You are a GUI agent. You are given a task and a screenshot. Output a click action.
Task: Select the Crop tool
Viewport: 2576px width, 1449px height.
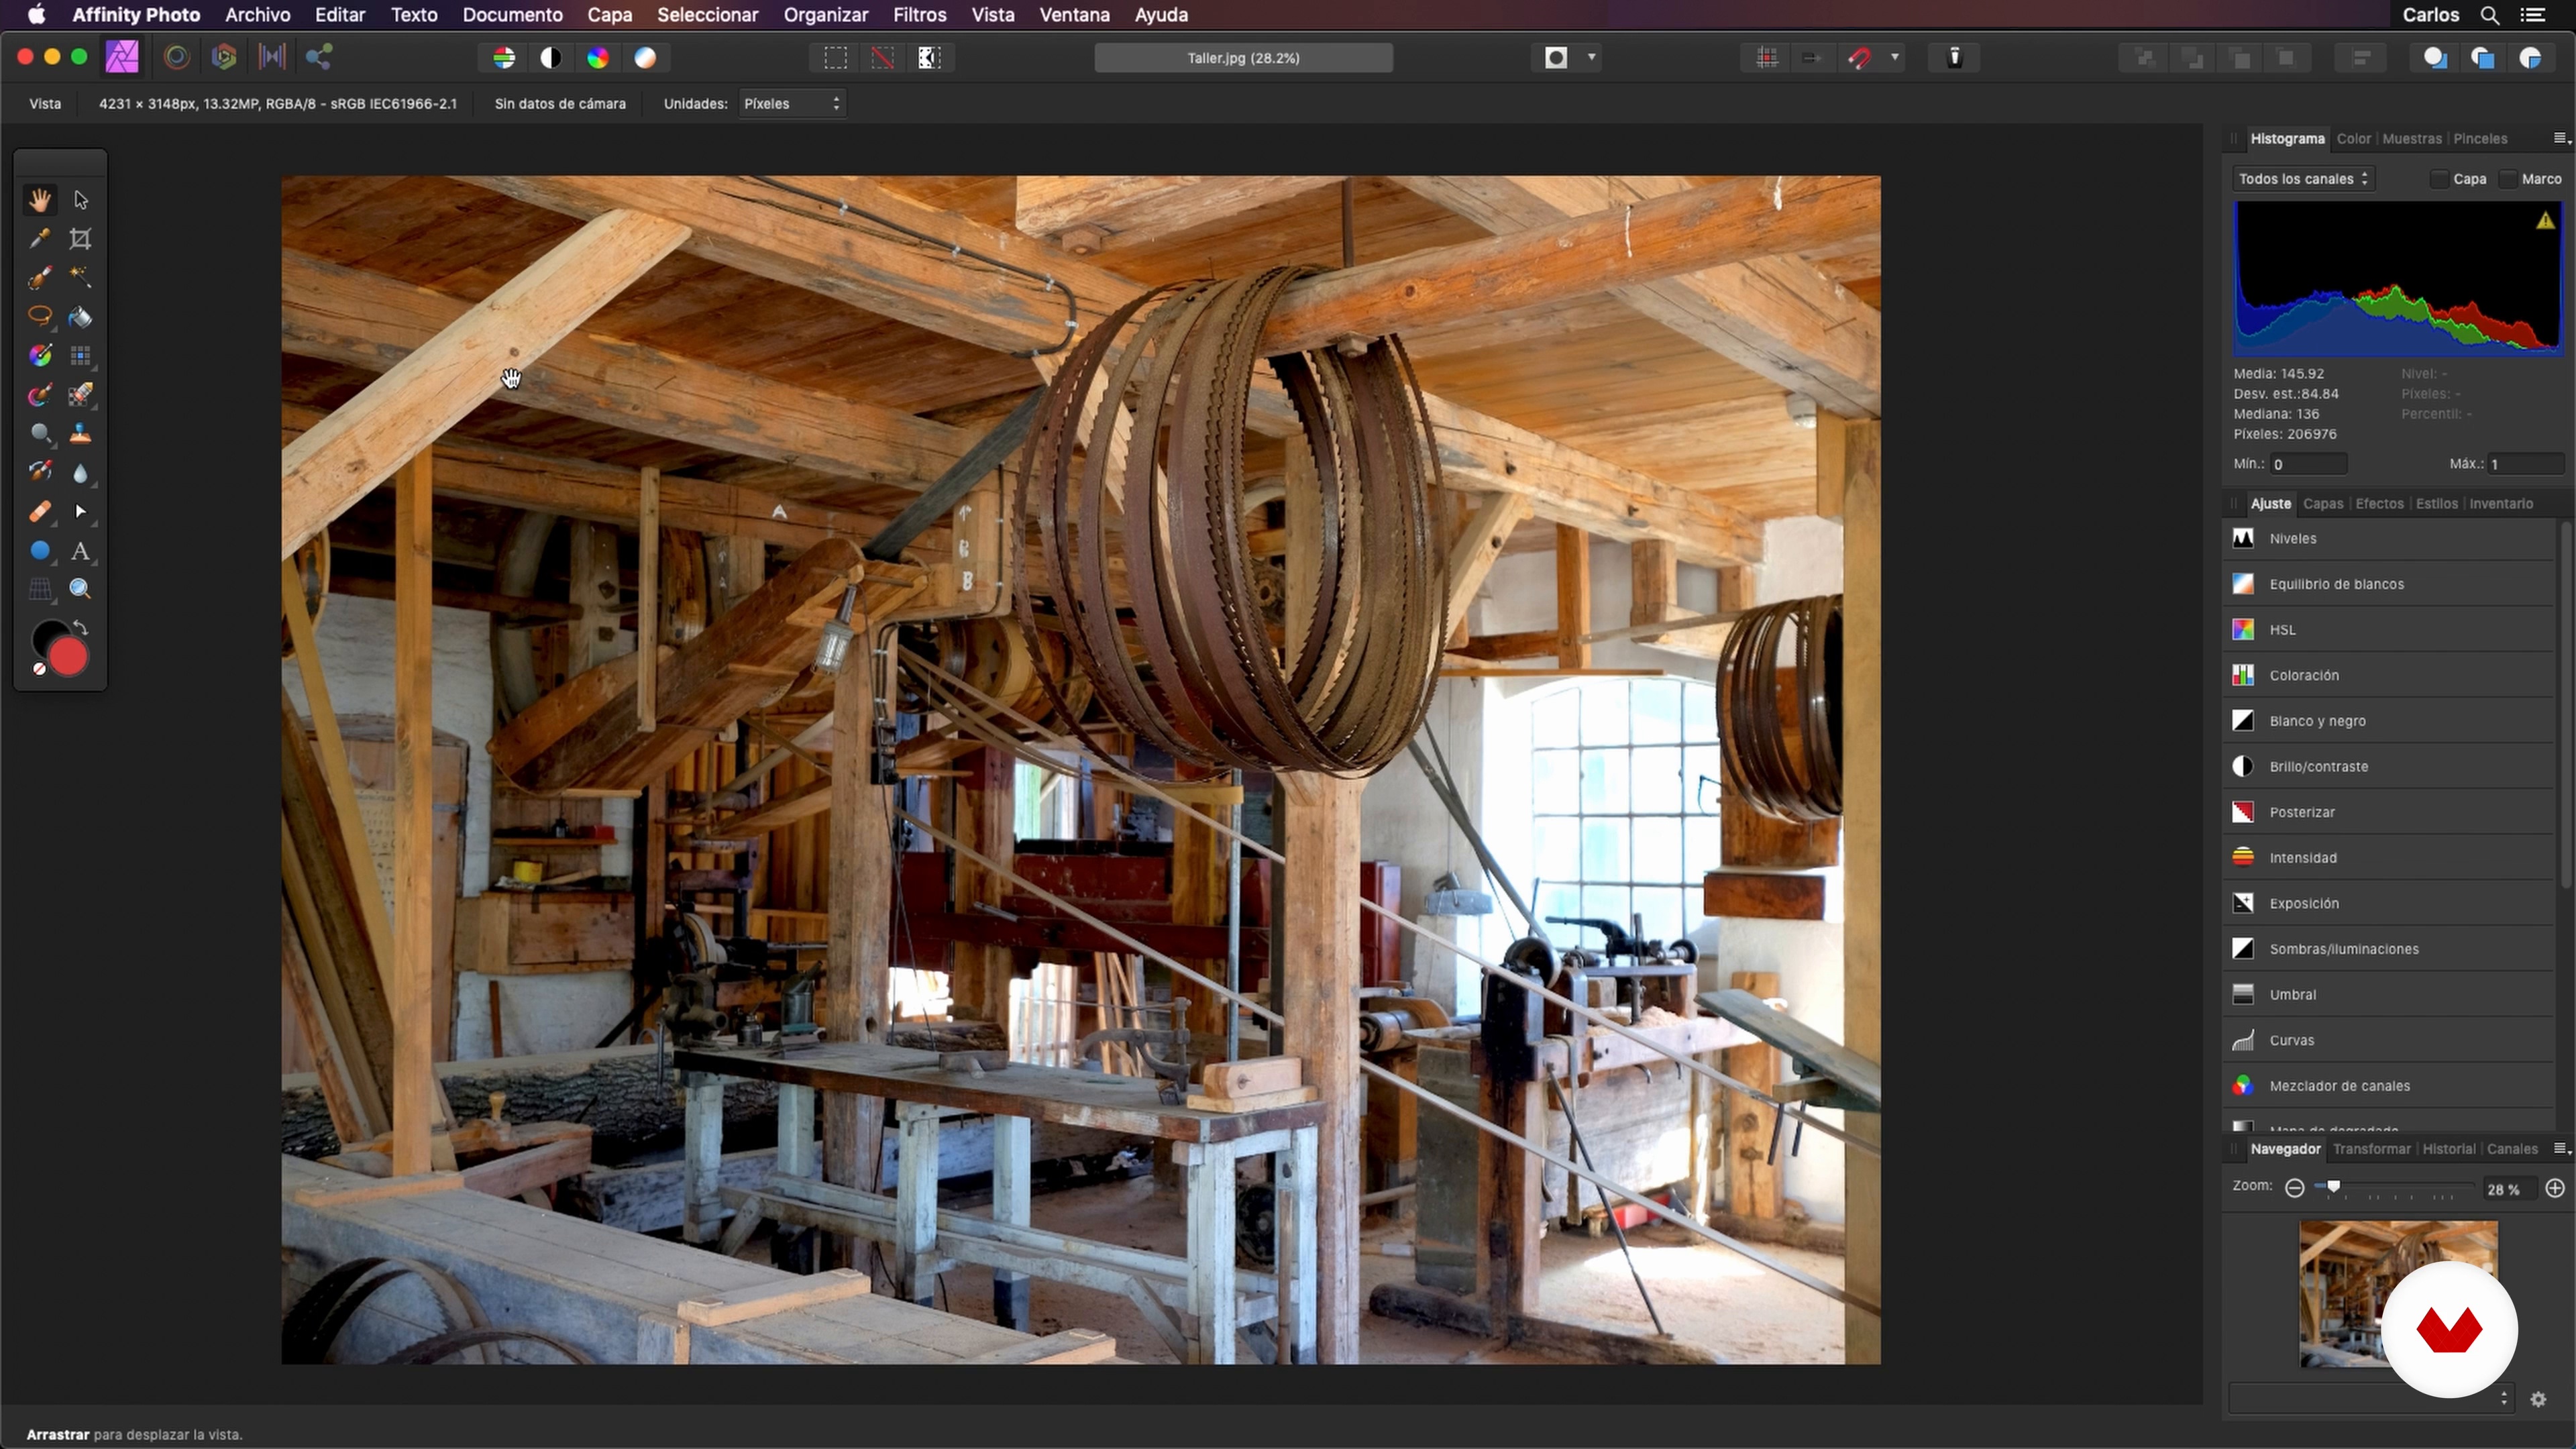81,239
